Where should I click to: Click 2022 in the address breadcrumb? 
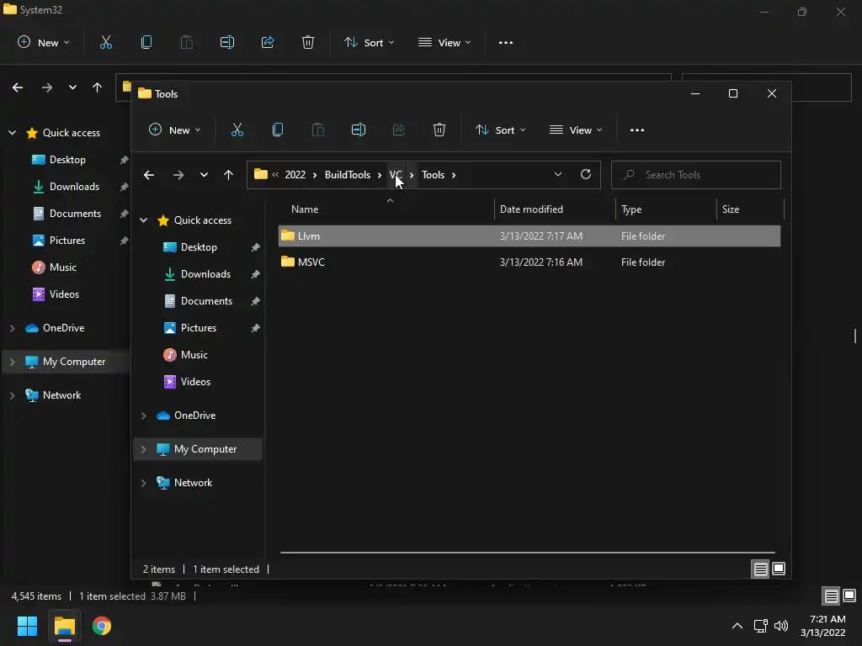pos(295,175)
